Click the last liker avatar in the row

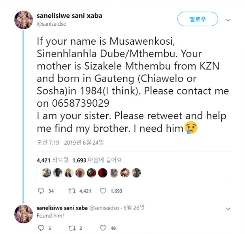pos(136,173)
